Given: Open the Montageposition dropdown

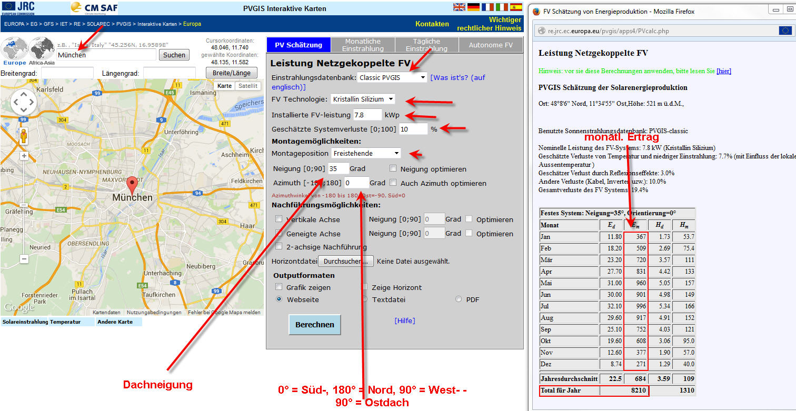Looking at the screenshot, I should coord(366,154).
